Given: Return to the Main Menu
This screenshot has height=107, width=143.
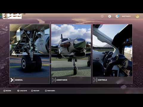Looking at the screenshot, I should click(x=50, y=91).
